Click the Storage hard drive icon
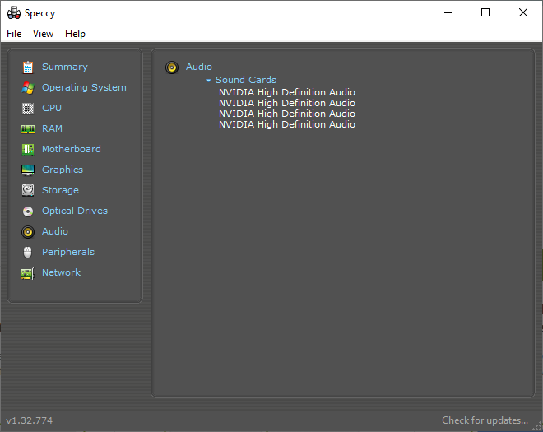The width and height of the screenshot is (543, 432). click(28, 191)
